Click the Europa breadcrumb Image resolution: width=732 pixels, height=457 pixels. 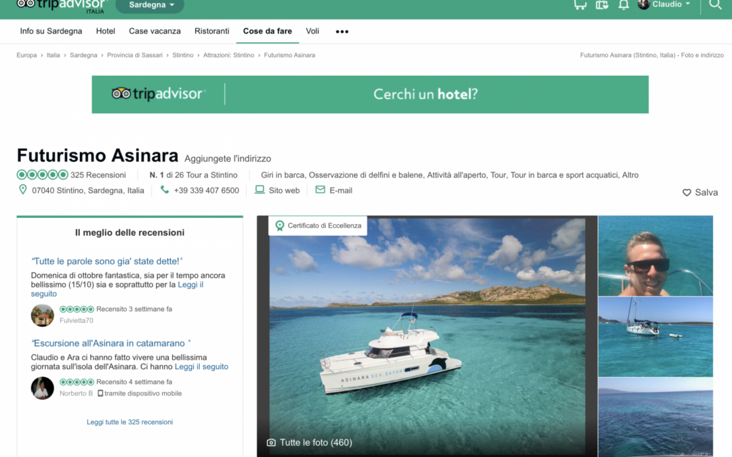tap(26, 55)
